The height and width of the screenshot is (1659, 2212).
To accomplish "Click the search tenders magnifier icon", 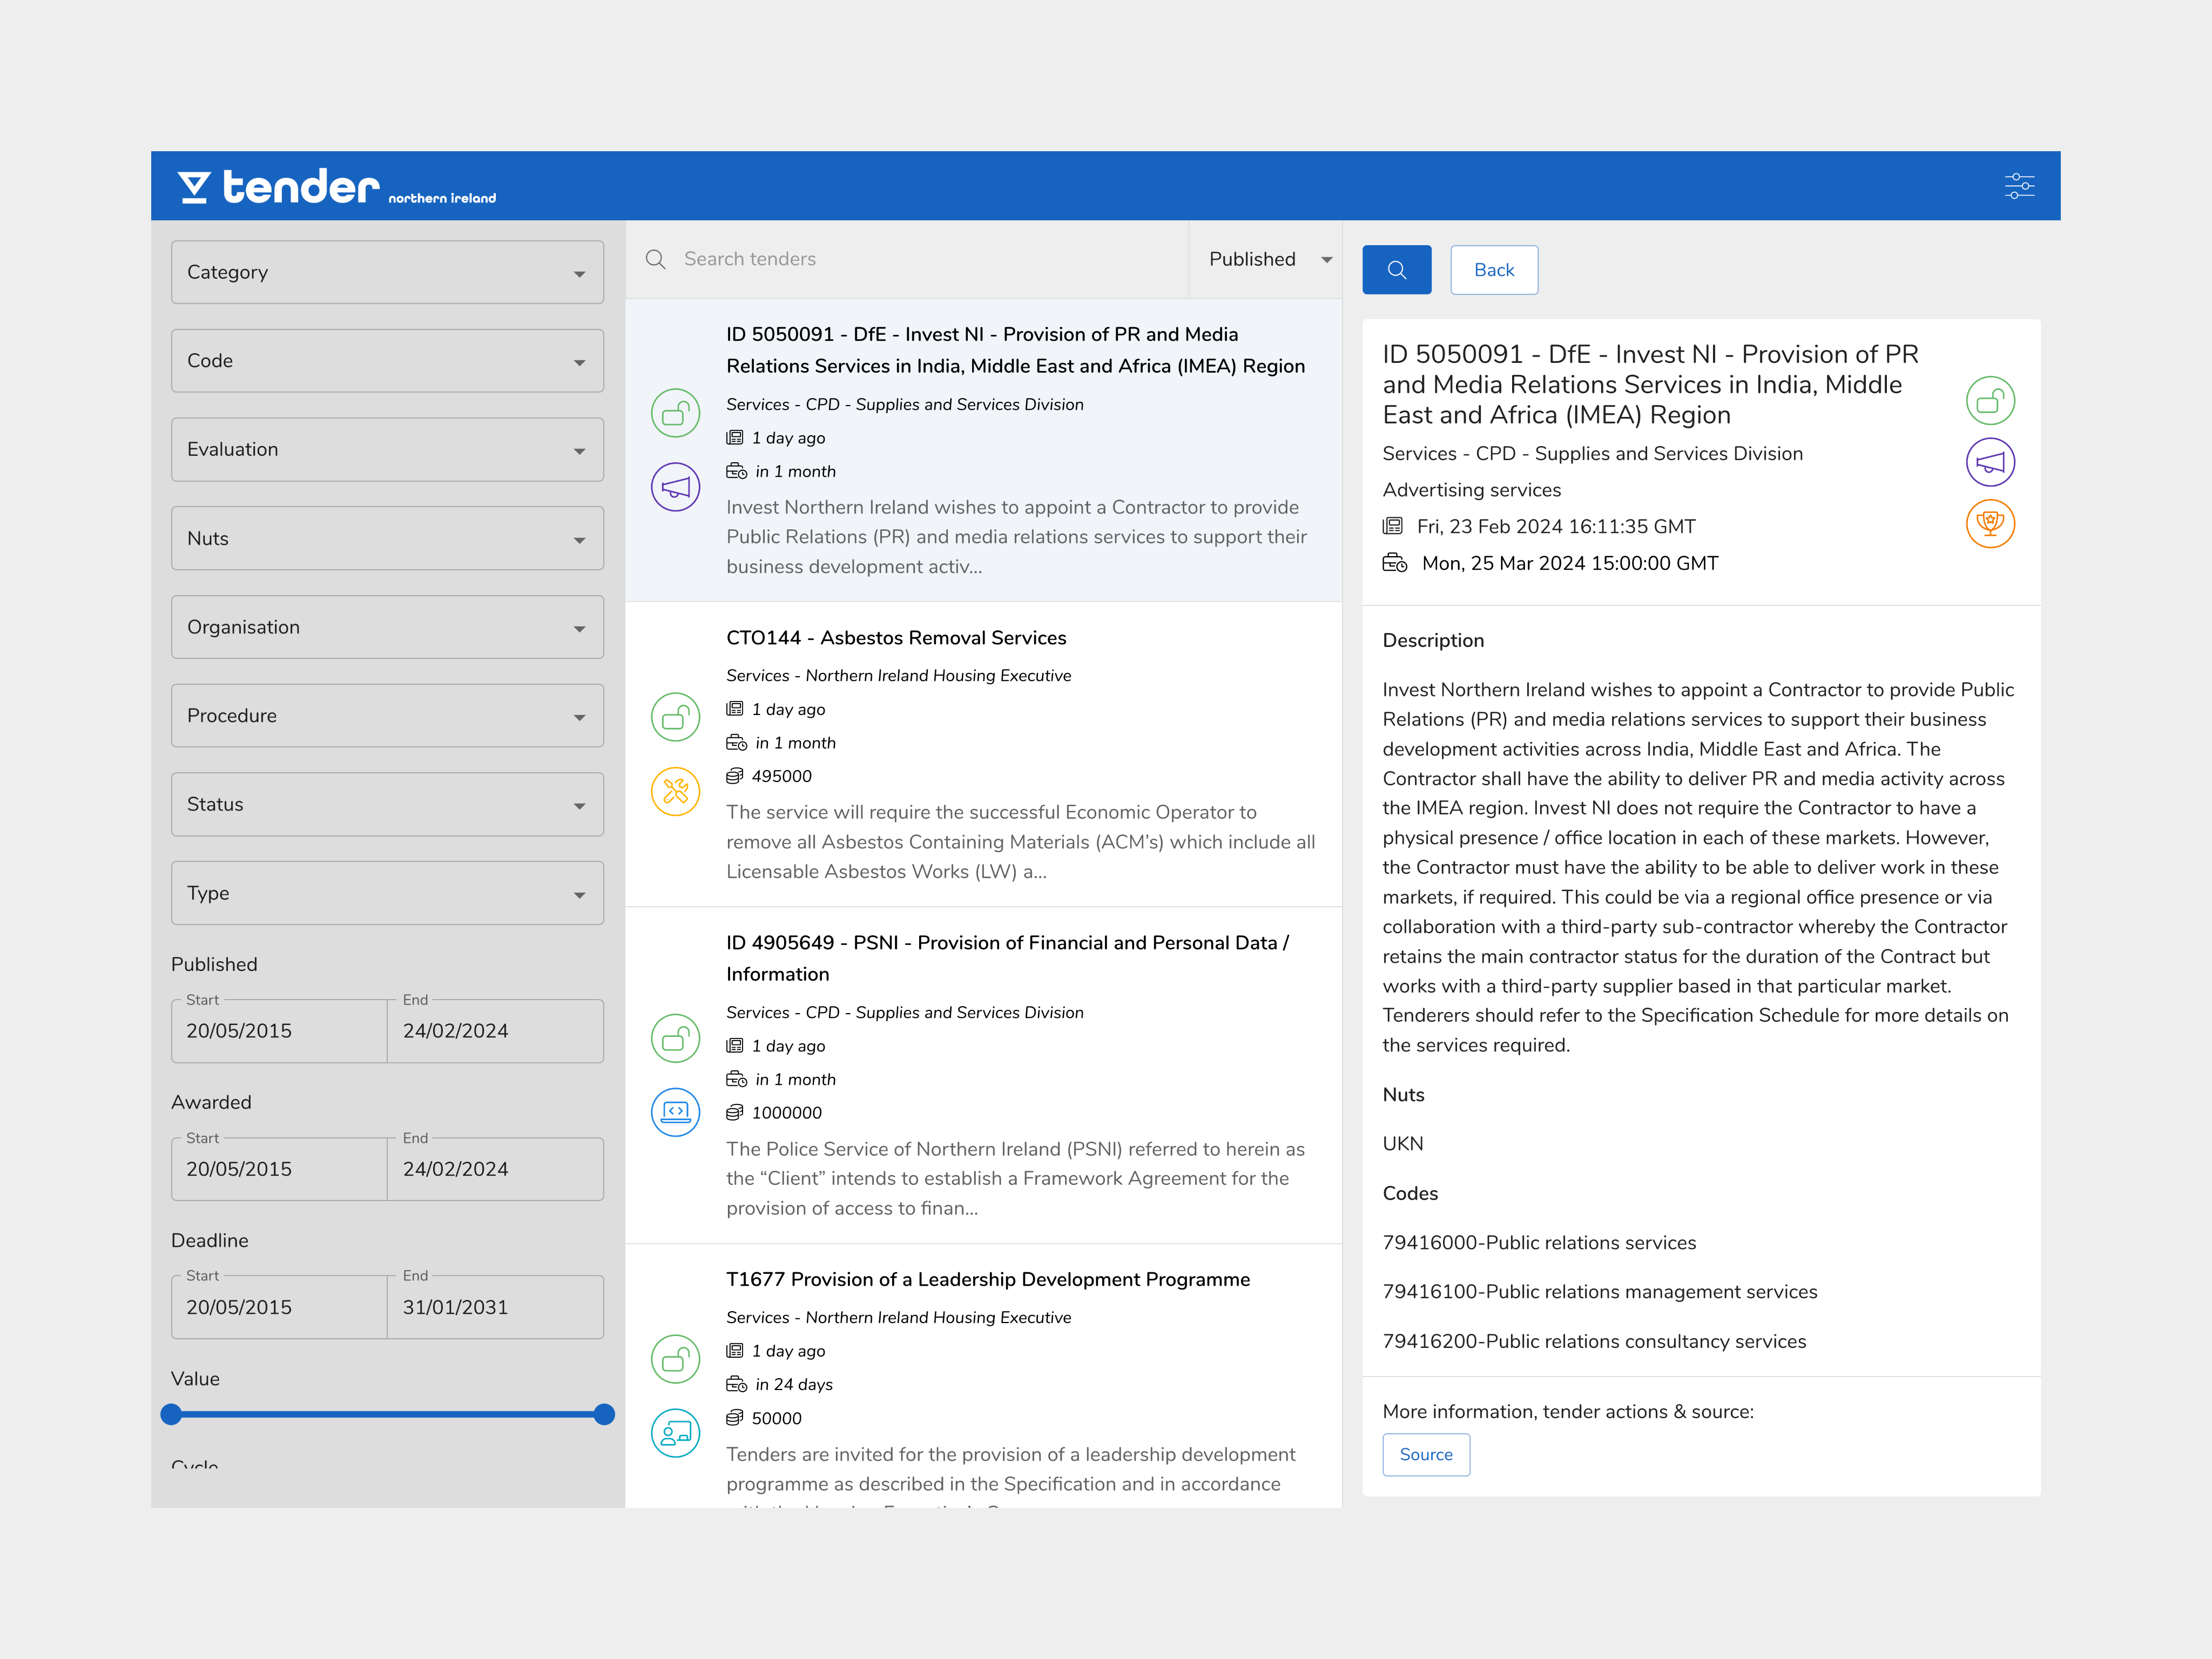I will pos(655,259).
